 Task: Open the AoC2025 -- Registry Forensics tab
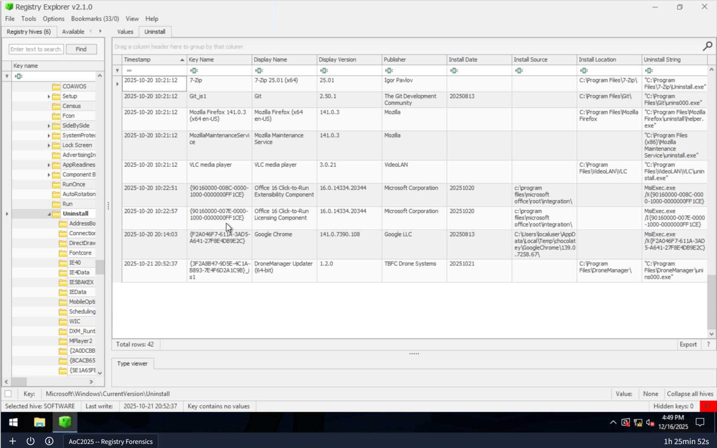(x=111, y=441)
